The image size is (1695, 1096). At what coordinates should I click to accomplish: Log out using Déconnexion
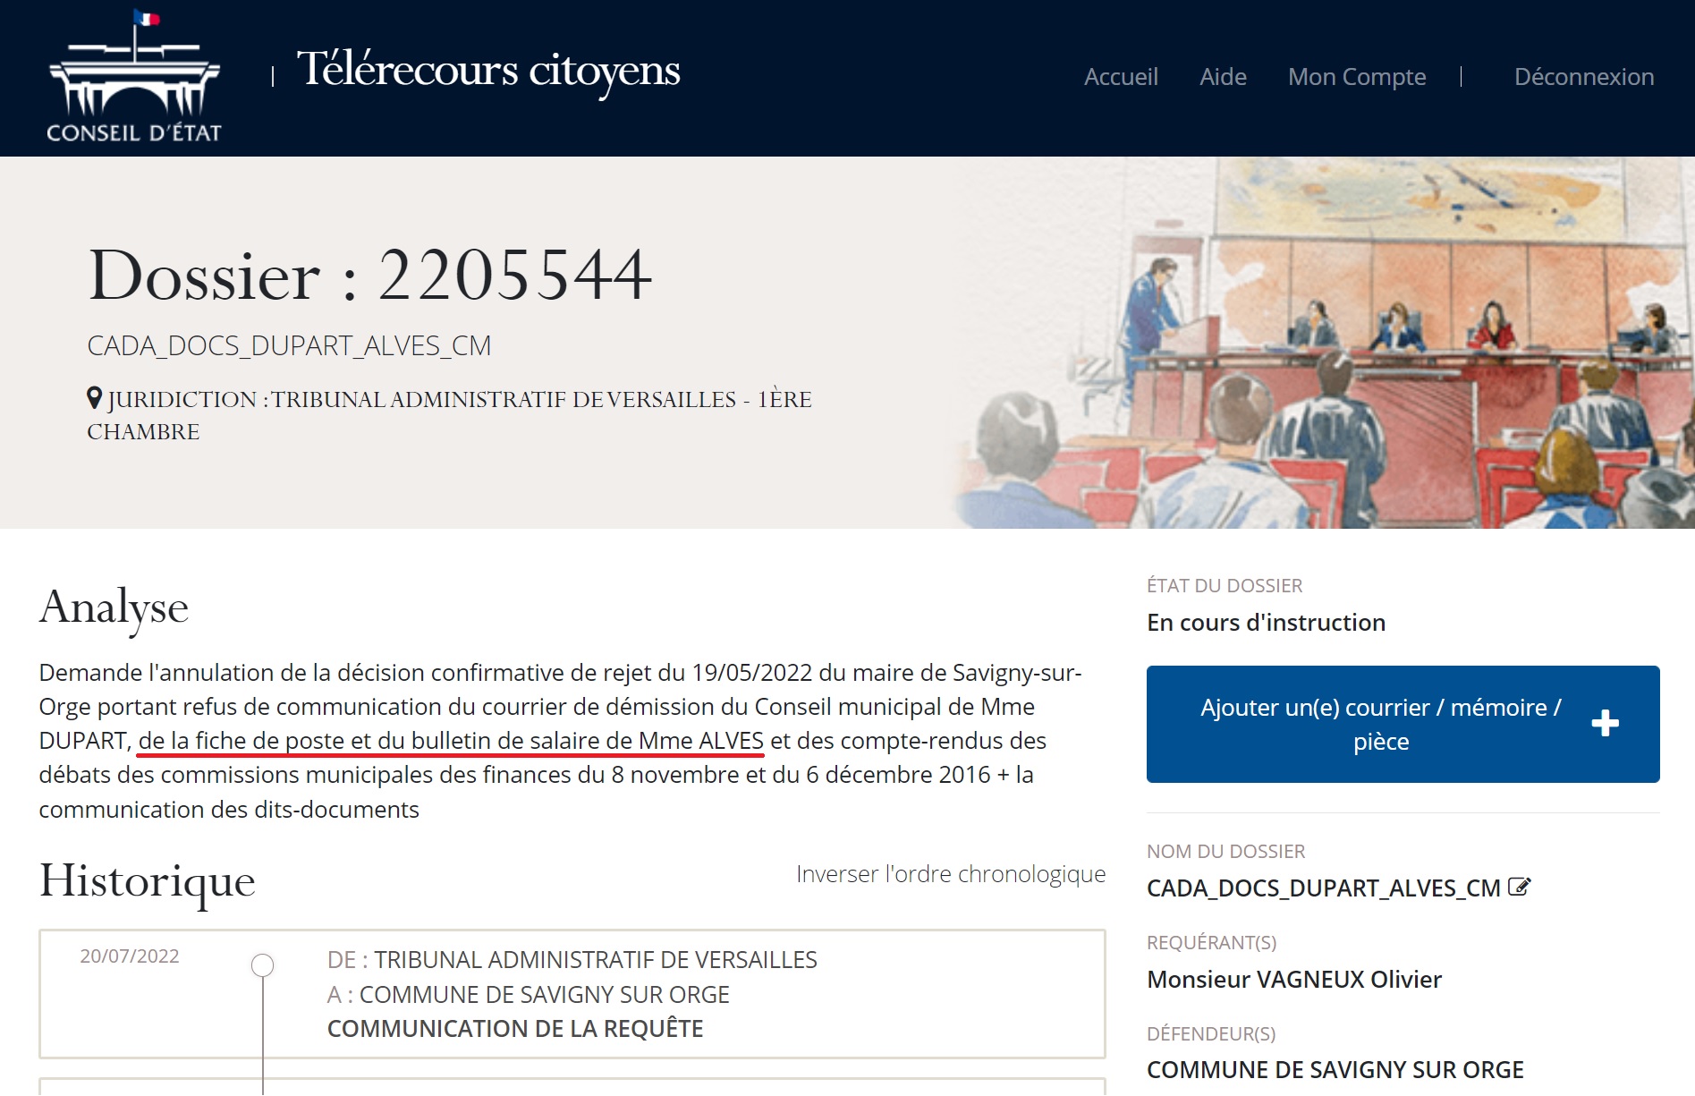[1583, 77]
